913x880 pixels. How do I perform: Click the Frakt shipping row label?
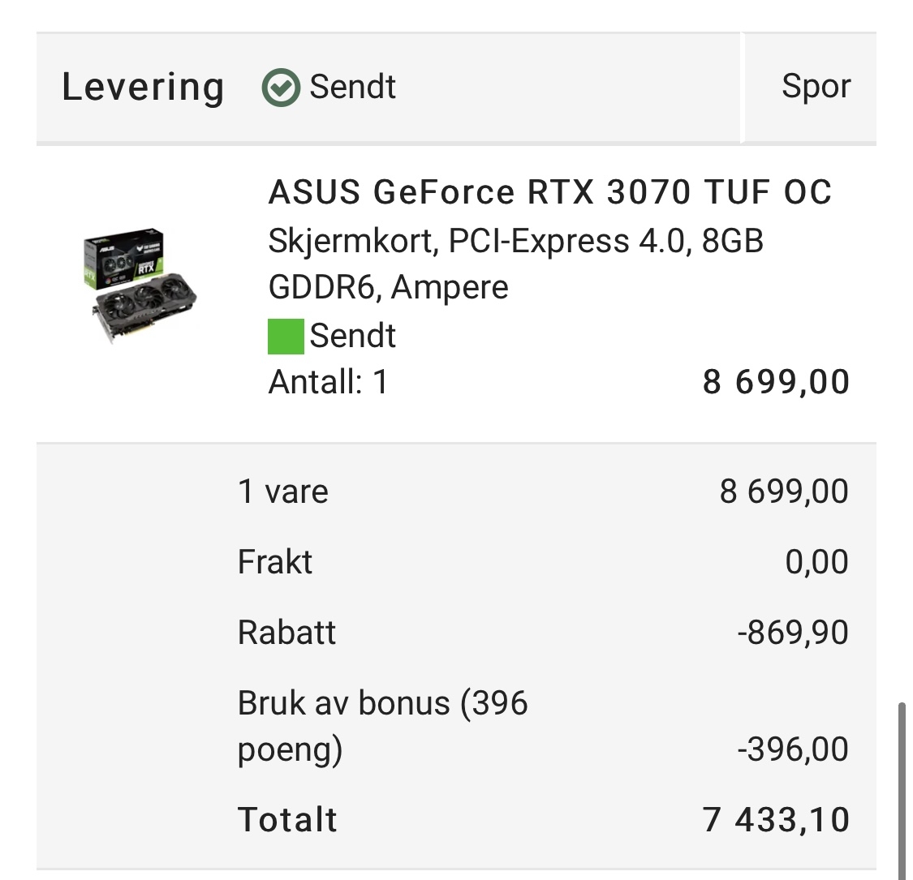275,561
